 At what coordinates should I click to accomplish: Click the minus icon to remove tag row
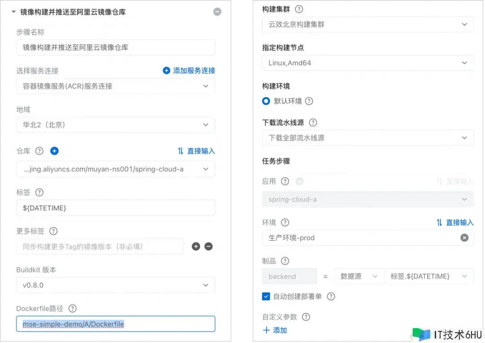coord(208,246)
